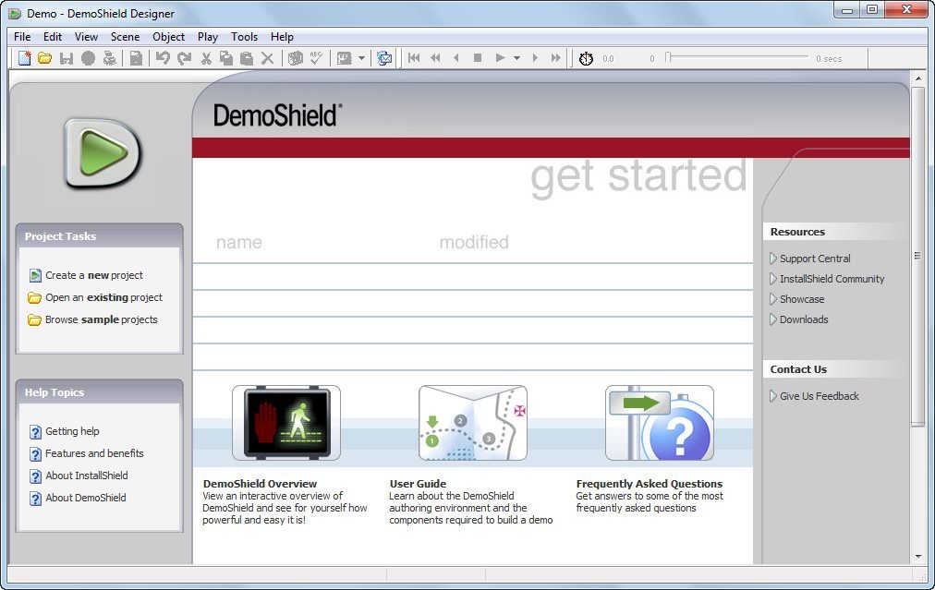Click the envelope toolbar icon
This screenshot has height=590, width=935.
[x=384, y=58]
